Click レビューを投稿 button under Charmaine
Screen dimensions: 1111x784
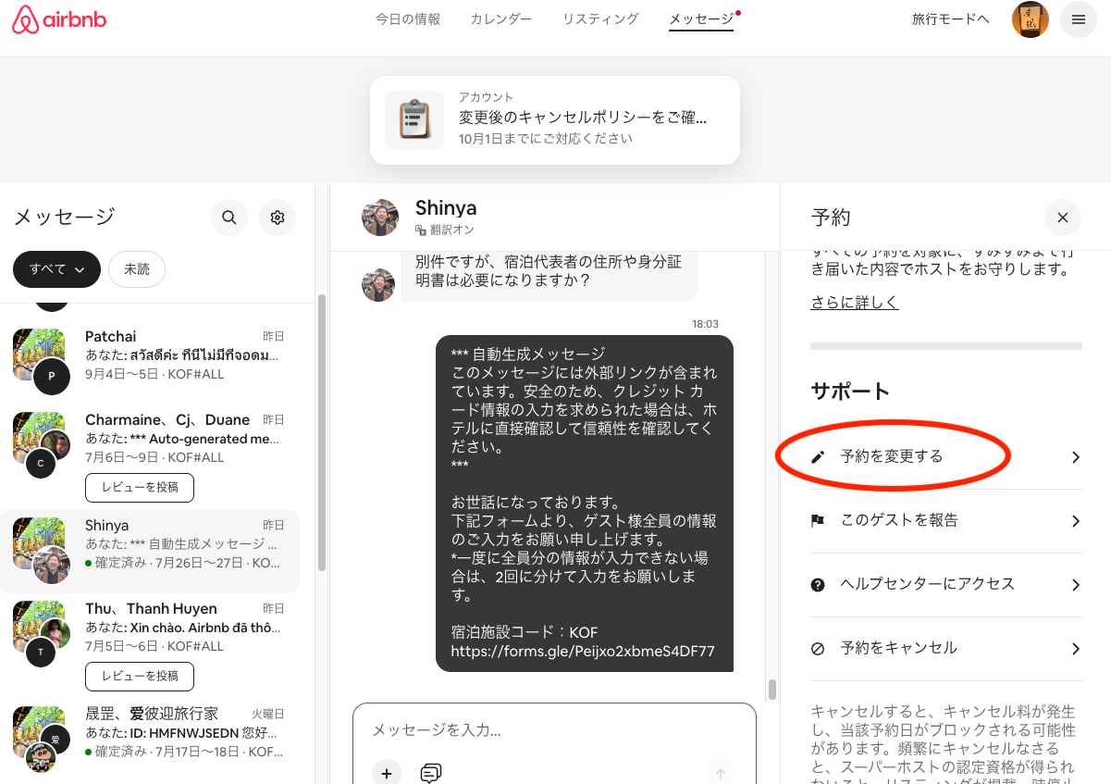[x=139, y=487]
